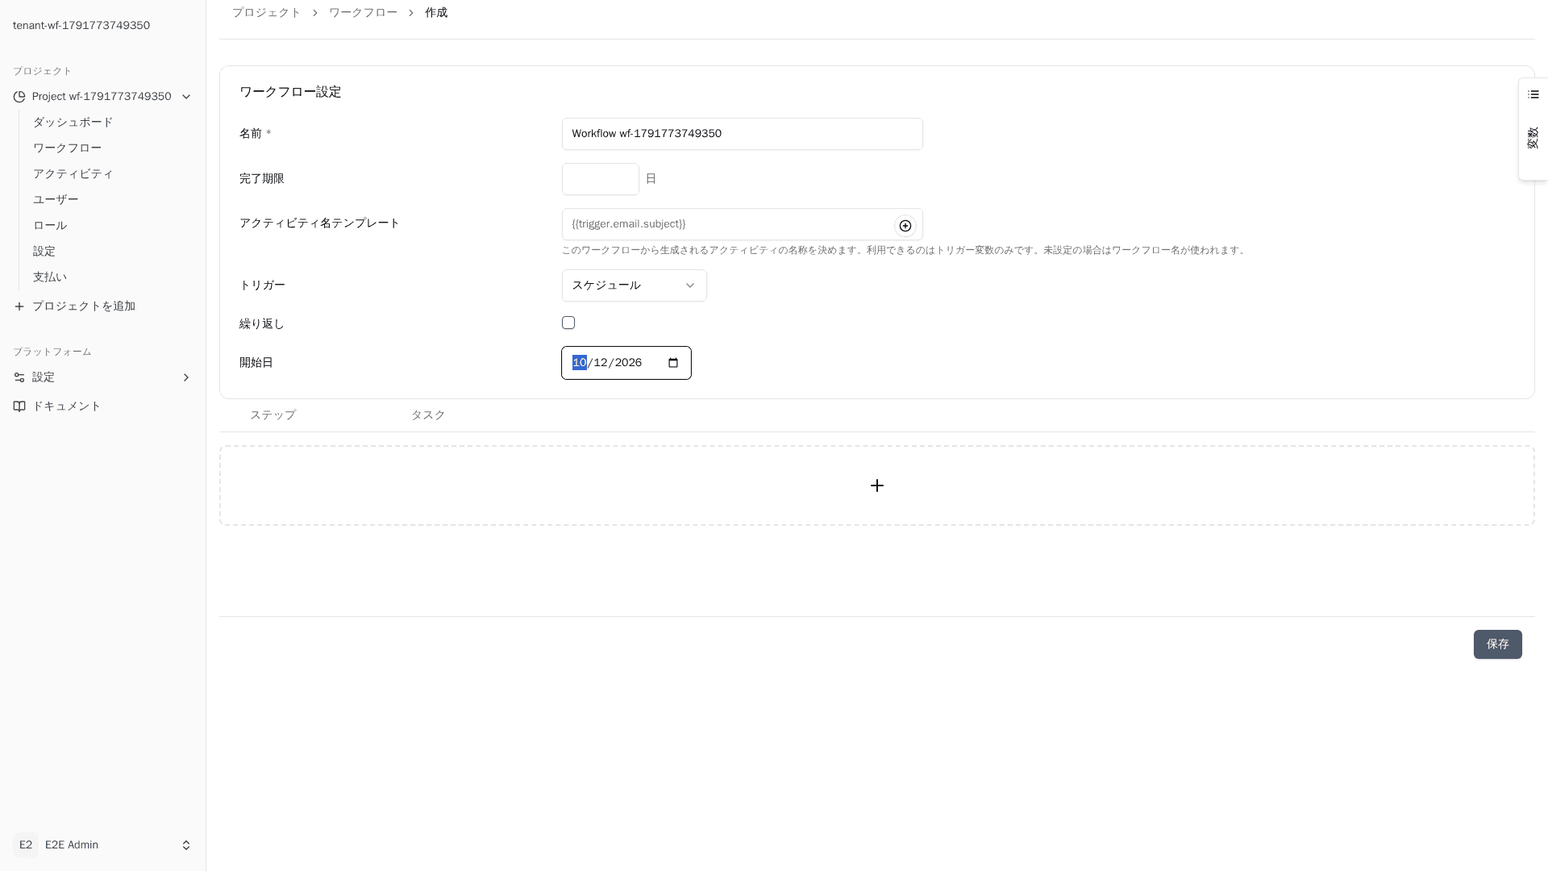Click the 完了期限 days input field
The width and height of the screenshot is (1548, 871).
coord(600,179)
